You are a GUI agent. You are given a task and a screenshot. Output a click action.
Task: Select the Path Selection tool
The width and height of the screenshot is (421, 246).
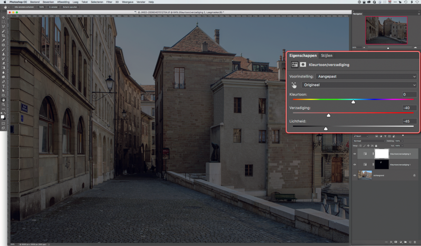(x=3, y=91)
